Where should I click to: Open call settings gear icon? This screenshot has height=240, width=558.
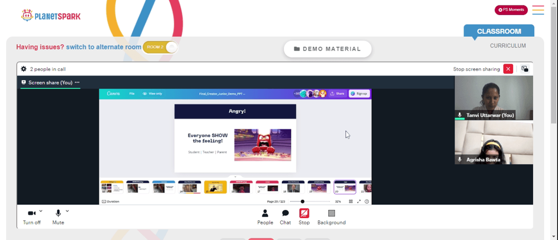click(23, 69)
